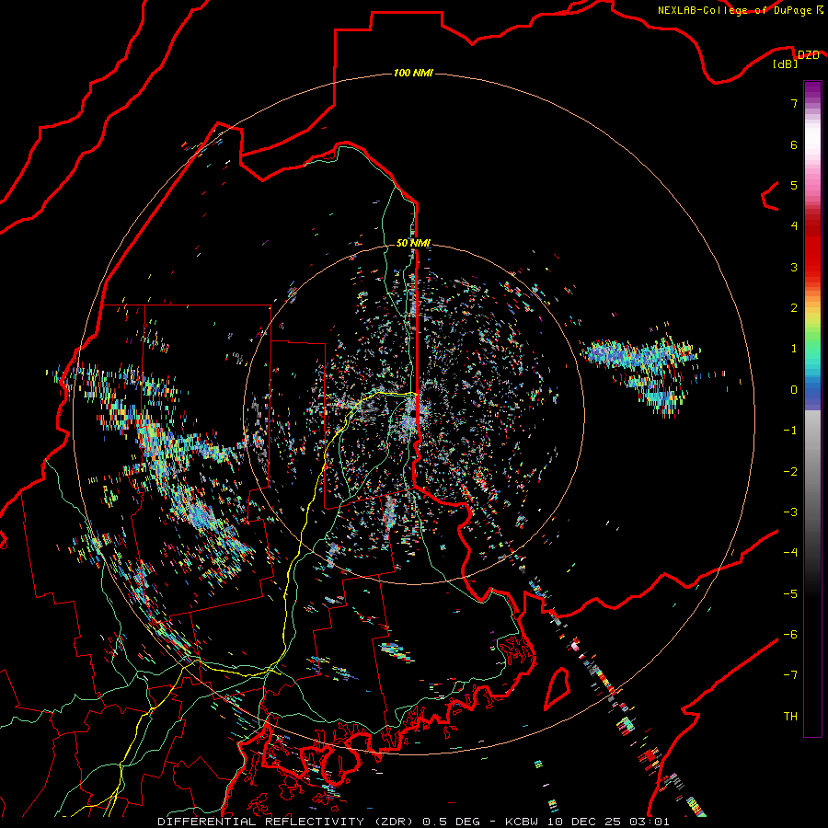Click the 5 dB legend tick label
828x828 pixels.
click(794, 185)
